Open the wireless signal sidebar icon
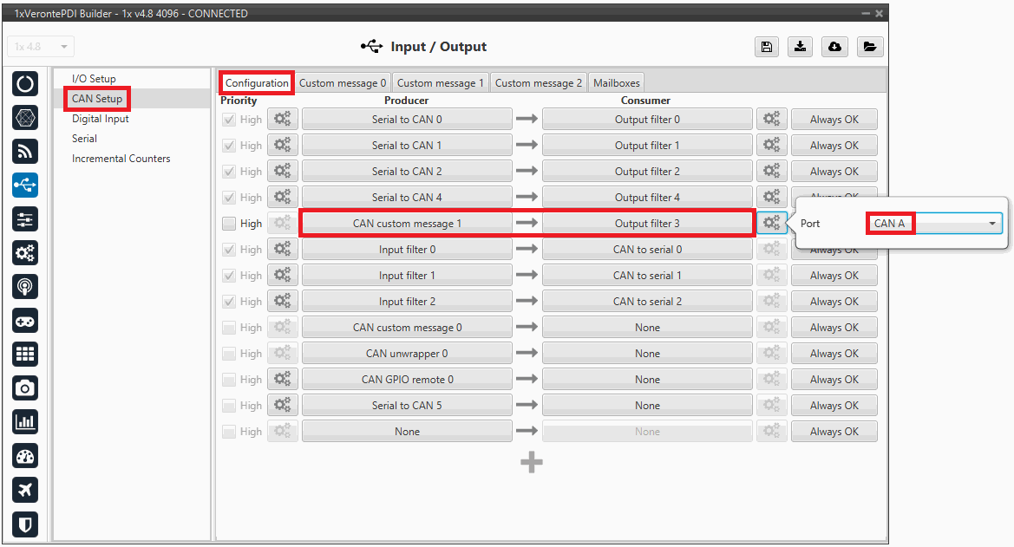The height and width of the screenshot is (547, 1014). coord(25,151)
